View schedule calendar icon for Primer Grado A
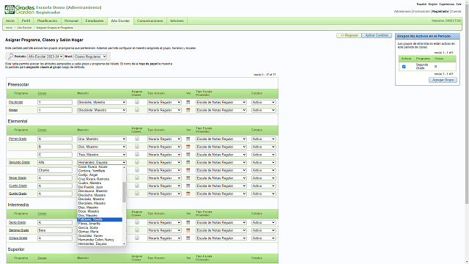The image size is (469, 264). pyautogui.click(x=188, y=139)
